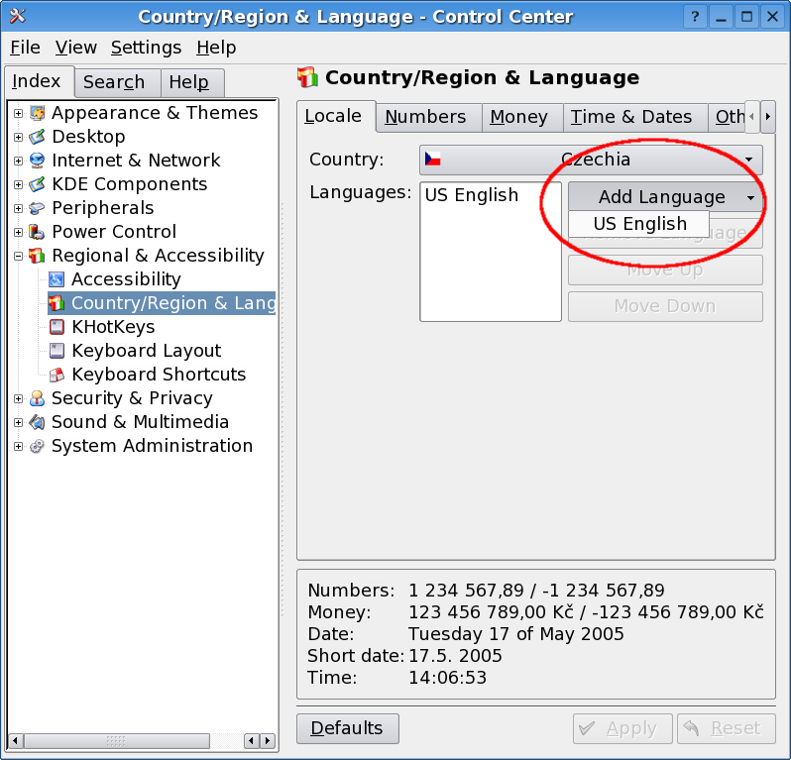791x760 pixels.
Task: Select KHotKeys in the tree
Action: (113, 327)
